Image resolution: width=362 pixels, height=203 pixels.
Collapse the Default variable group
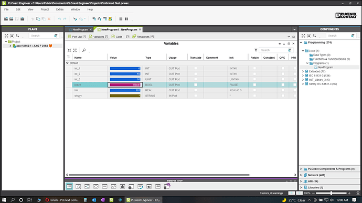click(67, 63)
